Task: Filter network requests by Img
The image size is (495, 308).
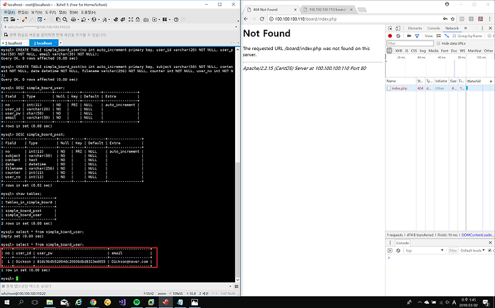Action: [422, 51]
